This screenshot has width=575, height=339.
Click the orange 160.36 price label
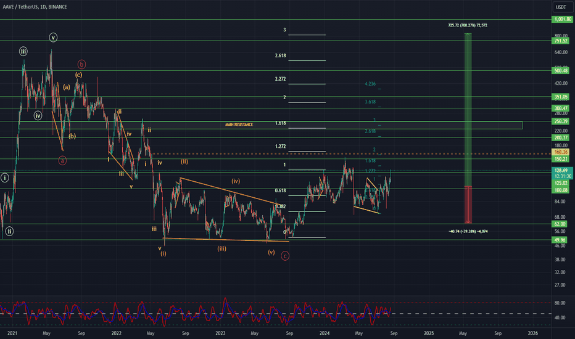(561, 152)
